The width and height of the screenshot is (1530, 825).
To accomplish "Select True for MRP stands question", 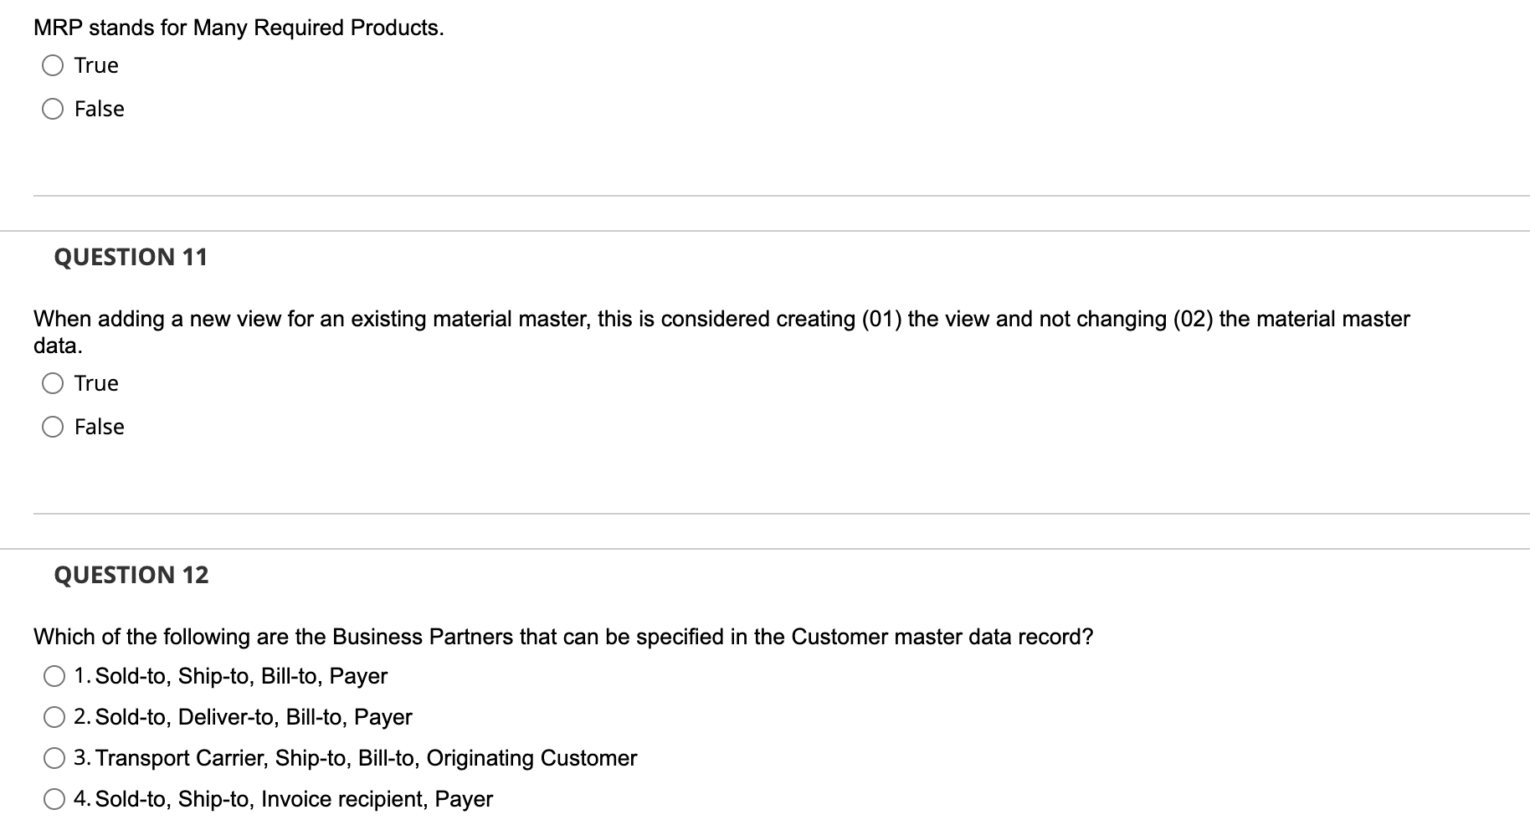I will click(53, 65).
